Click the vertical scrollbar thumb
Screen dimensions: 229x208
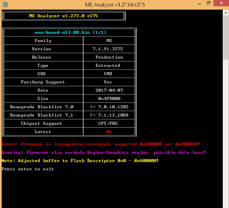coord(226,38)
